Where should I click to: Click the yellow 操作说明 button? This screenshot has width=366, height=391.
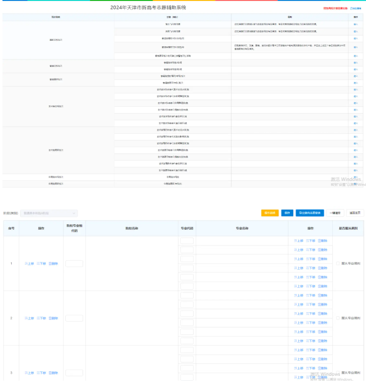[270, 213]
